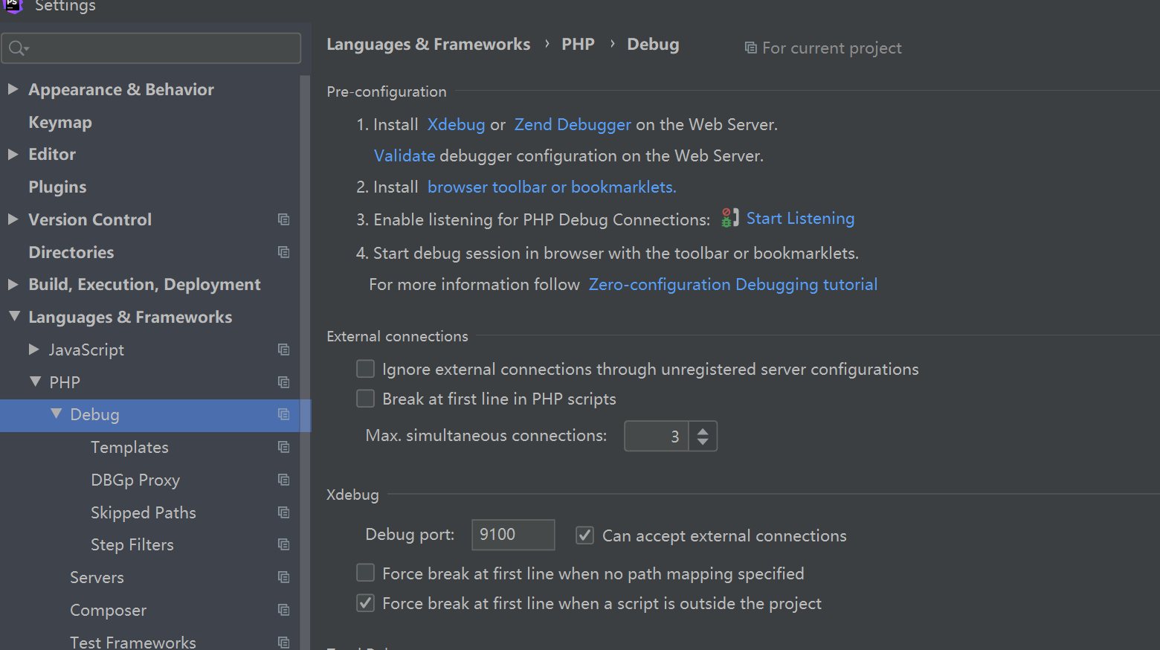This screenshot has height=650, width=1160.
Task: Increase max simultaneous connections with up arrow
Action: [703, 430]
